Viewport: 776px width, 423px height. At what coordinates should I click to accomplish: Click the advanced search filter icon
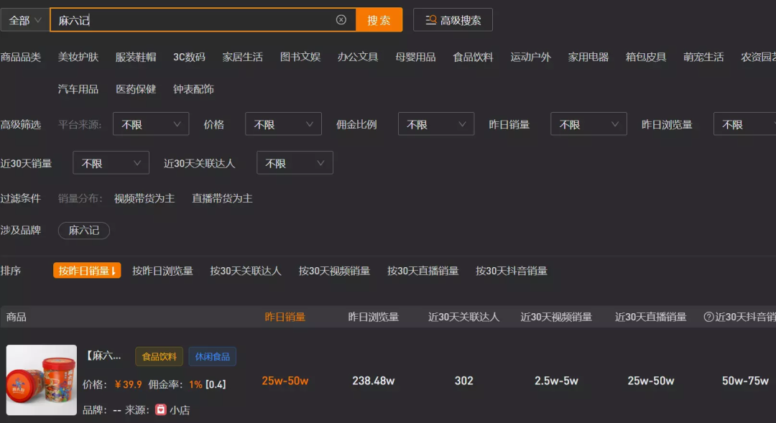431,20
